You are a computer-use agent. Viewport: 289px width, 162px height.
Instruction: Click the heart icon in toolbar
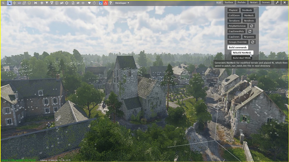coord(89,3)
